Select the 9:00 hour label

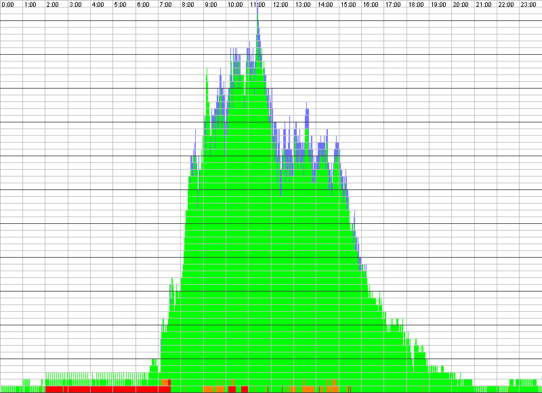pyautogui.click(x=211, y=5)
